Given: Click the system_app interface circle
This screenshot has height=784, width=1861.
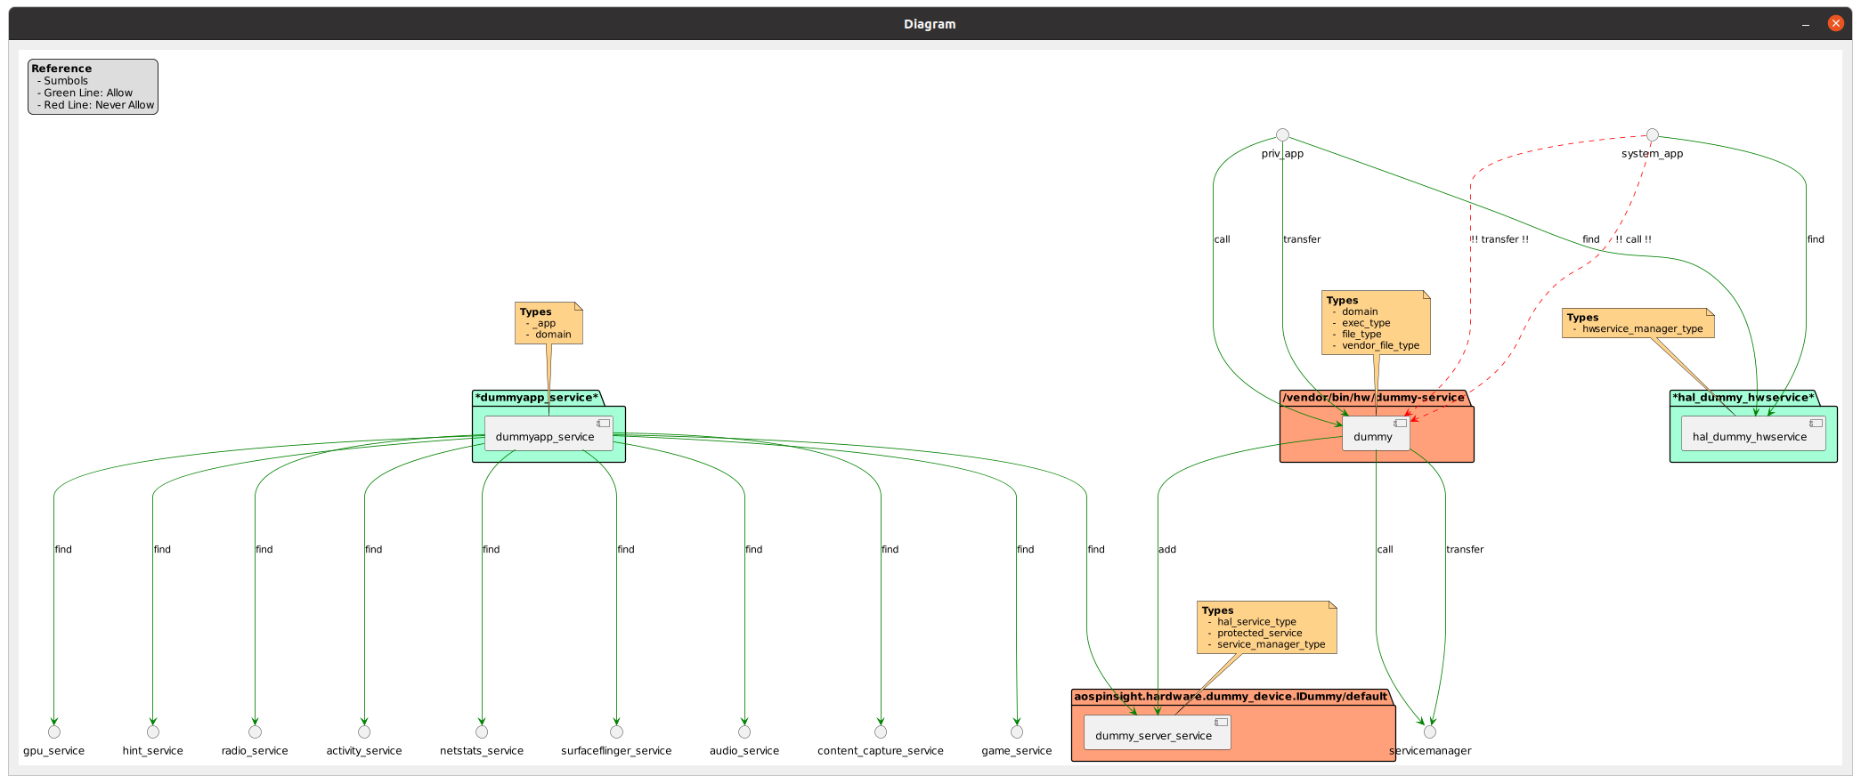Looking at the screenshot, I should (x=1653, y=135).
